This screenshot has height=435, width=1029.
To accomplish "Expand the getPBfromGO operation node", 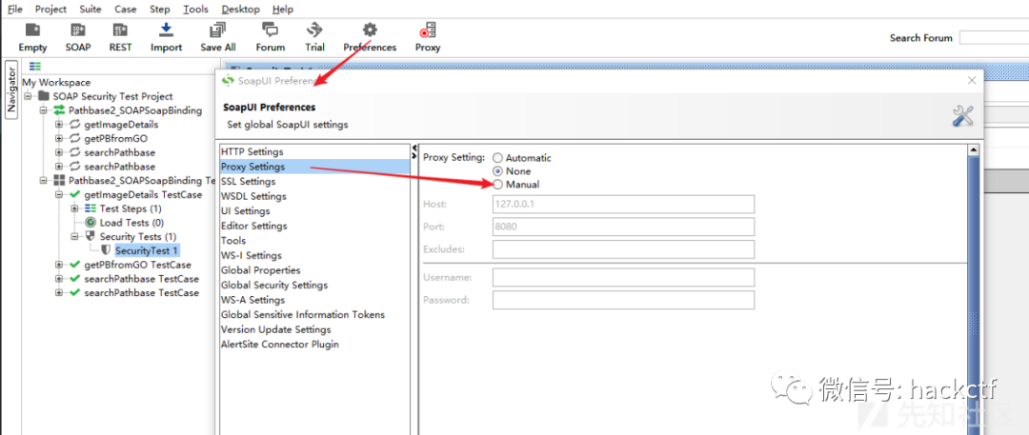I will (x=59, y=138).
